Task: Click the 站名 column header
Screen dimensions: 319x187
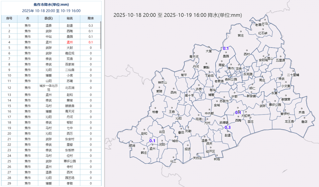Action: (69, 18)
